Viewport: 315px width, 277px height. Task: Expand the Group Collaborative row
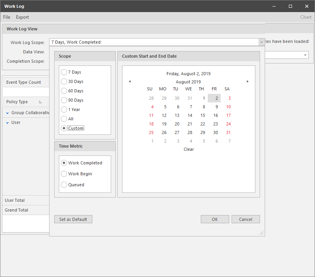tap(7, 113)
